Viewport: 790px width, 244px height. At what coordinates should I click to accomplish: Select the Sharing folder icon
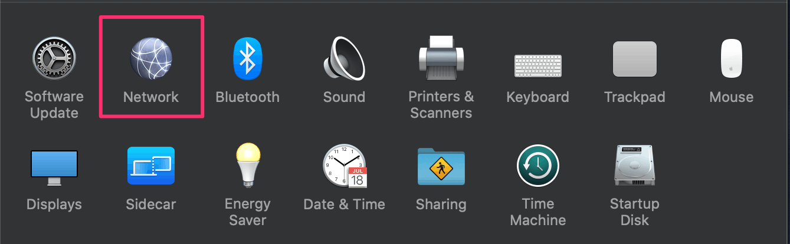pos(441,166)
